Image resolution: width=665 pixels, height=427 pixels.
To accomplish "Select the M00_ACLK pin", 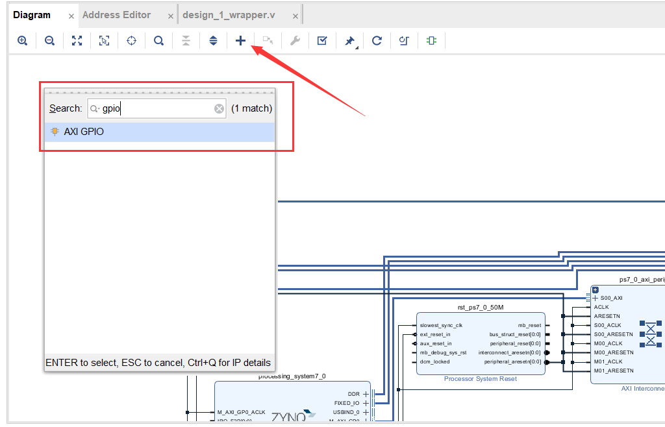I will (608, 343).
